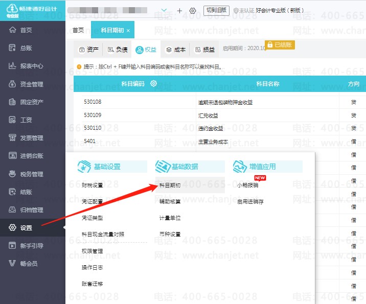Image resolution: width=366 pixels, height=304 pixels.
Task: Open 辅助核算 from the flyout menu
Action: click(x=170, y=202)
